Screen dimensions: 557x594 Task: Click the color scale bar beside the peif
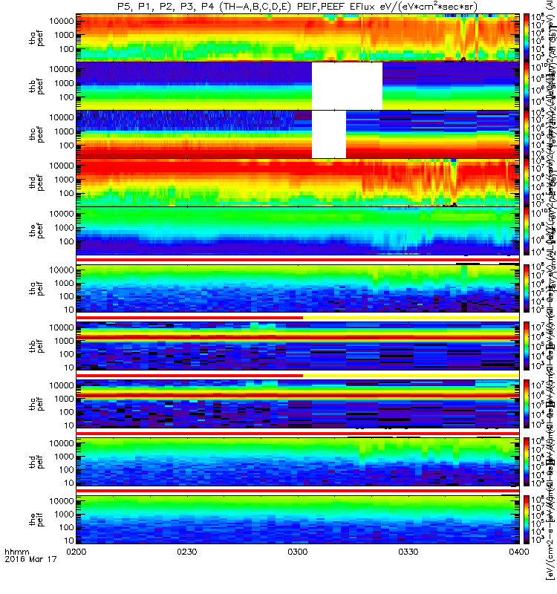(527, 519)
